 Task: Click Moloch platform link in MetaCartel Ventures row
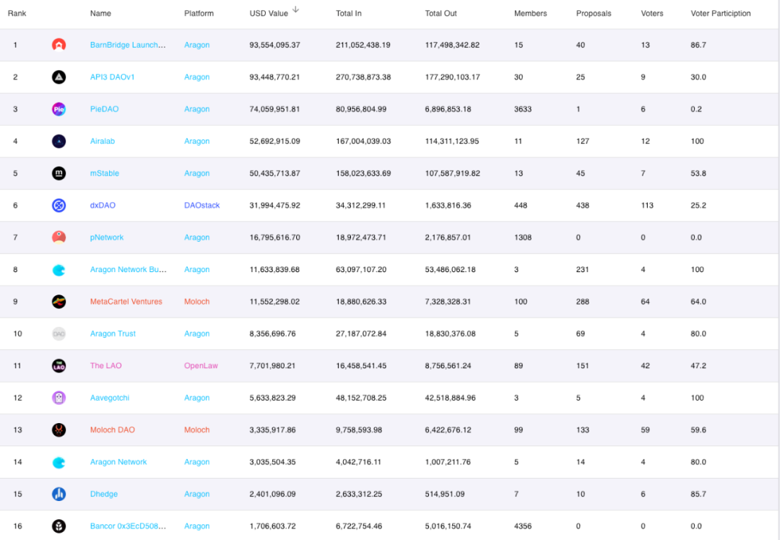[197, 301]
